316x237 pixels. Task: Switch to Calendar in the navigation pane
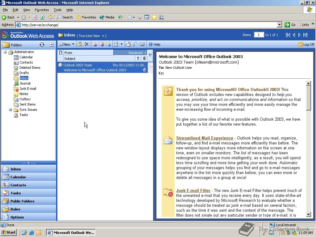click(x=28, y=177)
